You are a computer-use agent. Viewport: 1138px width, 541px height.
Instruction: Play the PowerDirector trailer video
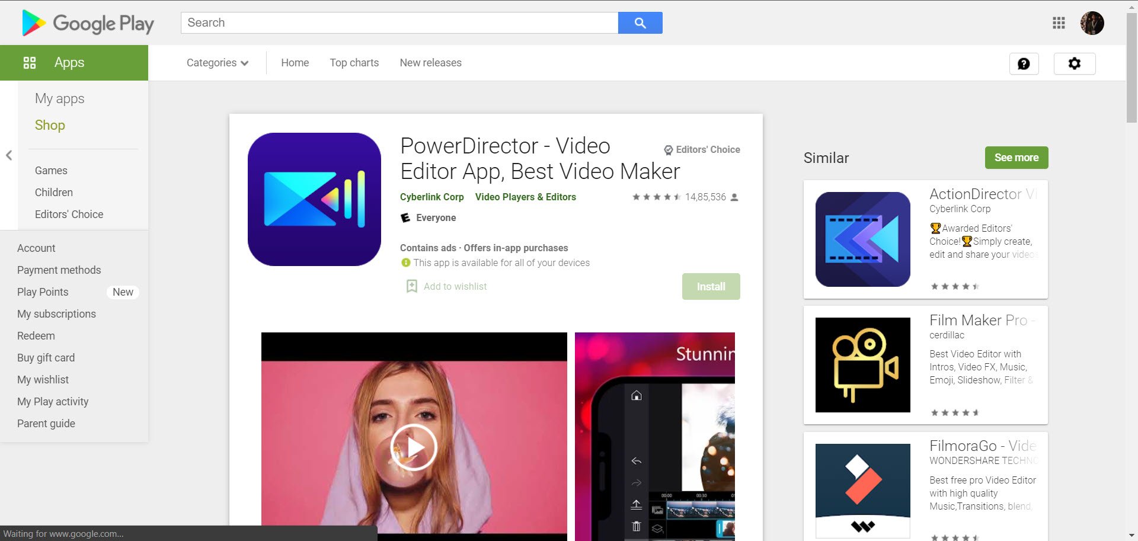pyautogui.click(x=414, y=447)
